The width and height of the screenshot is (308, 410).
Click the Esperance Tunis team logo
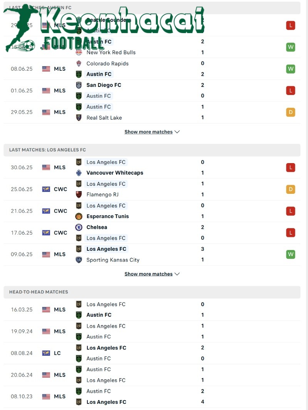point(79,216)
